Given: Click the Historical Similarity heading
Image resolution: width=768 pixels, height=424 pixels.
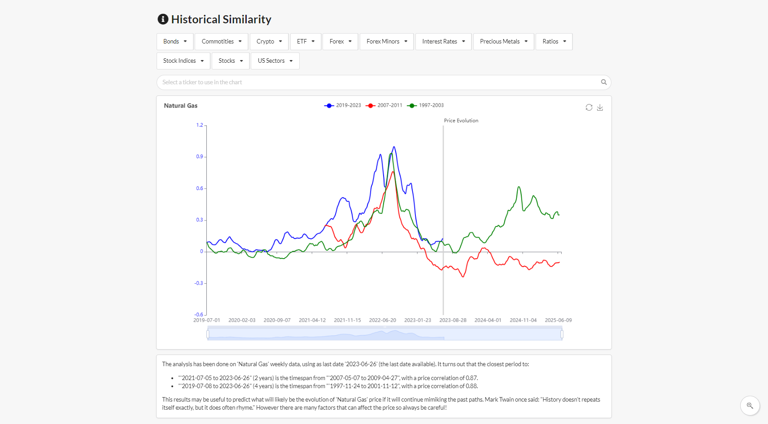Looking at the screenshot, I should [x=221, y=19].
